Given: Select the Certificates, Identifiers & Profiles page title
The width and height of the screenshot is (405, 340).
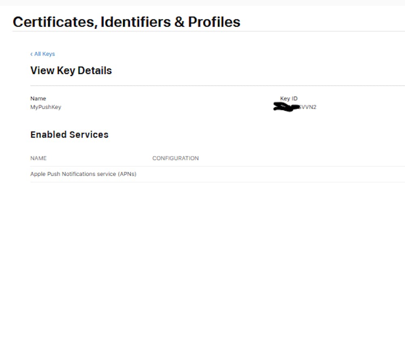Looking at the screenshot, I should click(126, 22).
